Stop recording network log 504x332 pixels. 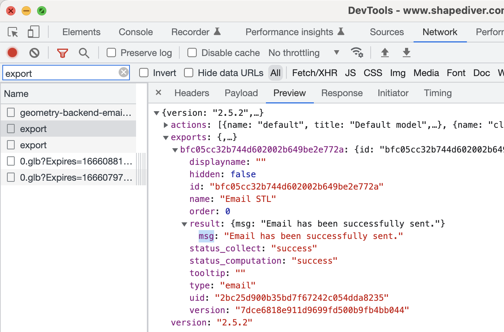pos(12,53)
